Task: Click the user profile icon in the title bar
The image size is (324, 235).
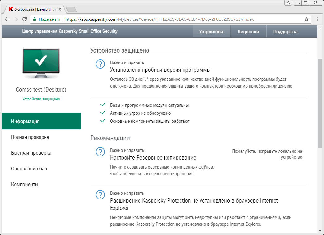Action: pyautogui.click(x=289, y=3)
